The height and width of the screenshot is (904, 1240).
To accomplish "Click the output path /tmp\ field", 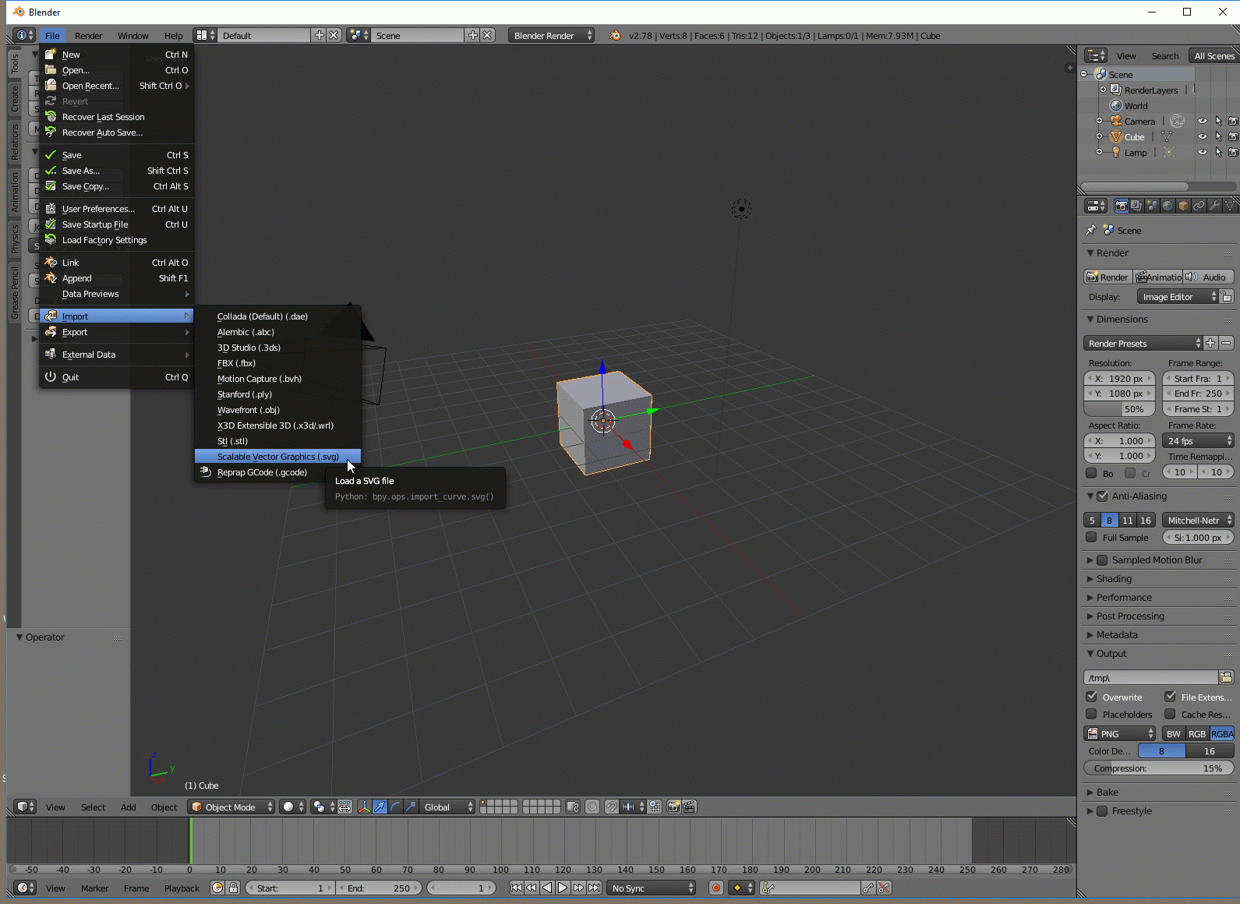I will [1150, 677].
